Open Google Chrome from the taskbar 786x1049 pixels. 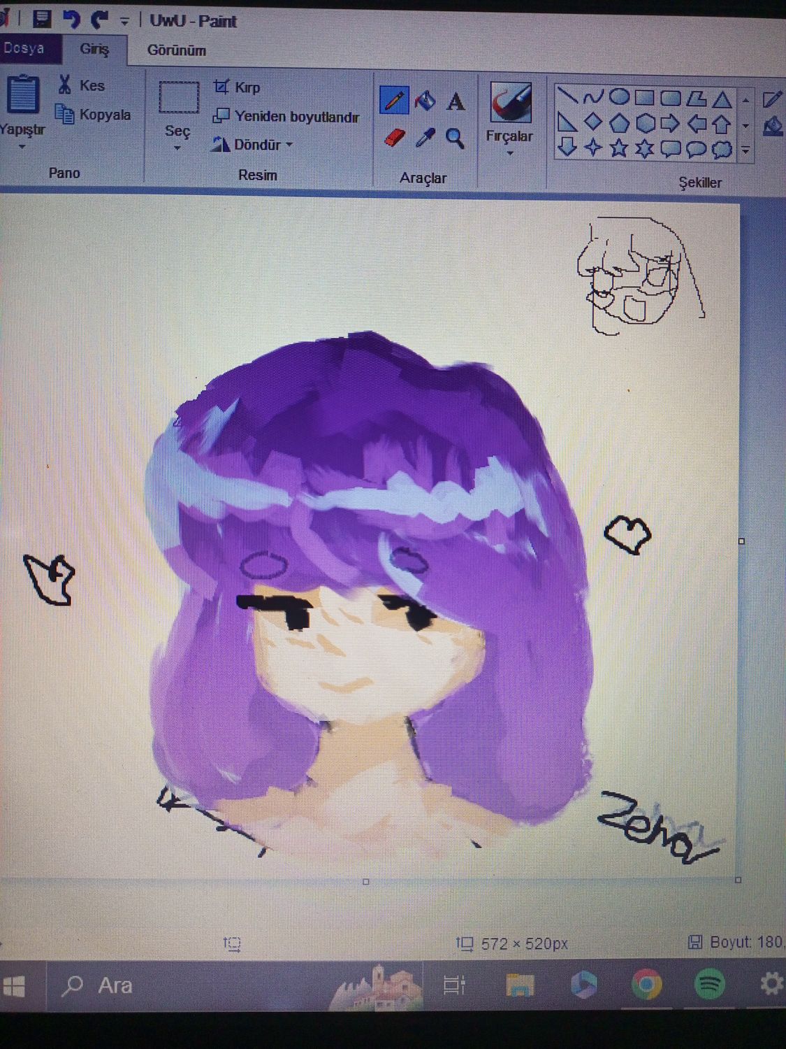tap(647, 985)
